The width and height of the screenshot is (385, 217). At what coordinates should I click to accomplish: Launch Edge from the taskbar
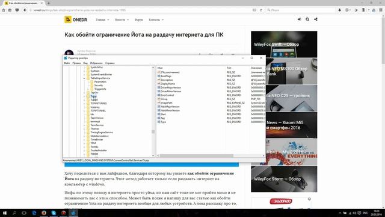[x=34, y=213]
